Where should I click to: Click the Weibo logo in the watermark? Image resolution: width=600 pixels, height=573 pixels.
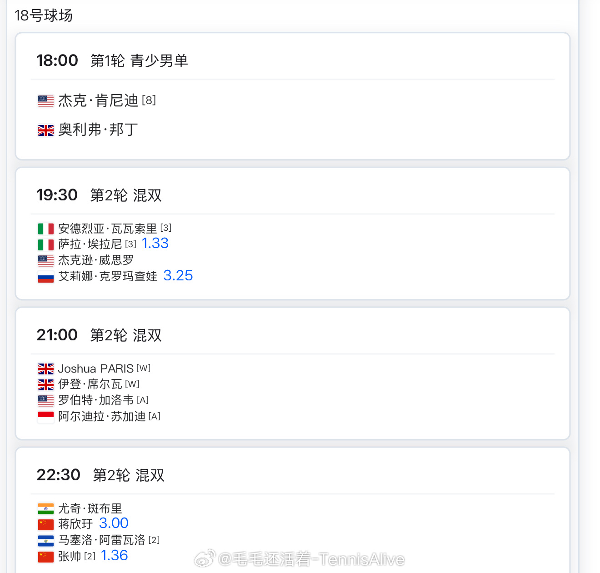(x=205, y=558)
